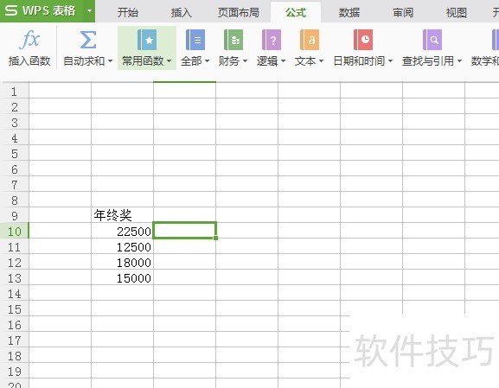Switch to the 开始 tab
Screen dimensions: 499x388
128,13
